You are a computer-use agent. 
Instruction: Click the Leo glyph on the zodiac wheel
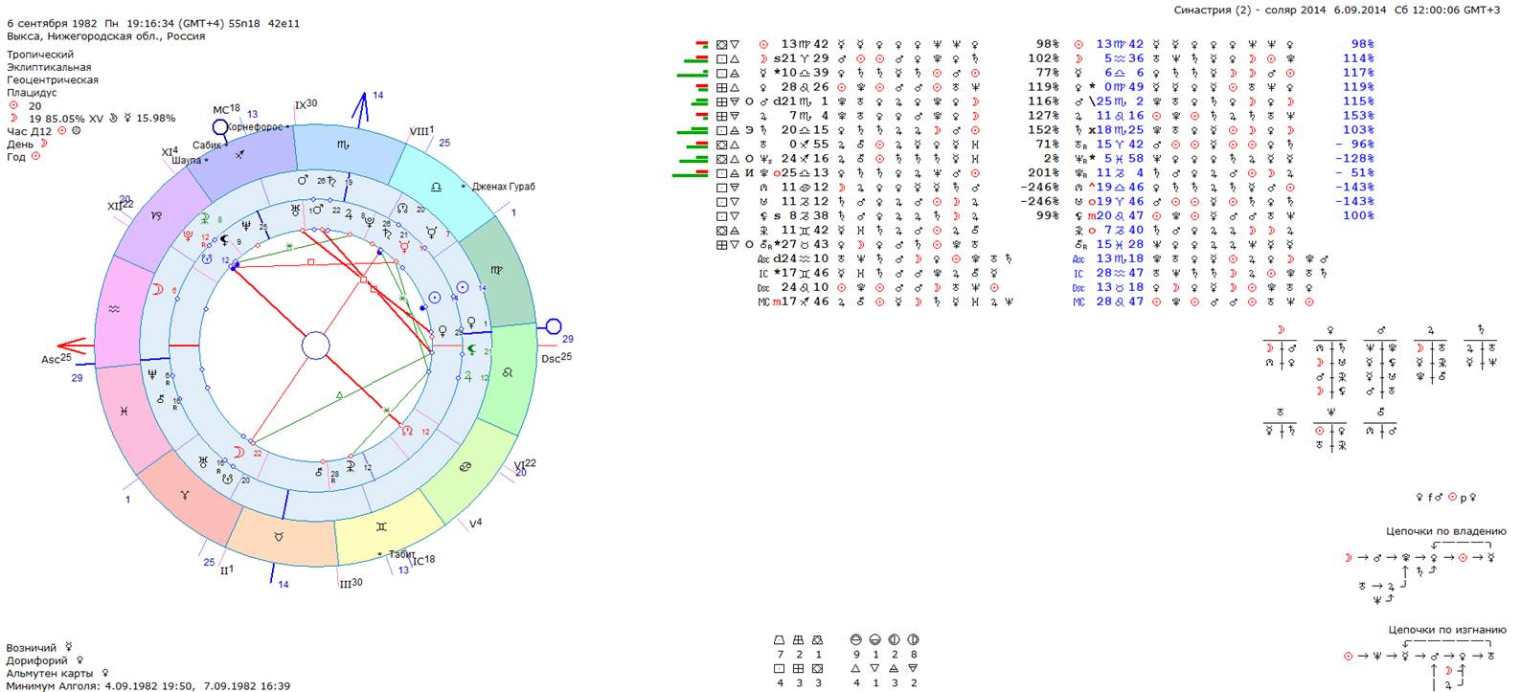click(521, 368)
